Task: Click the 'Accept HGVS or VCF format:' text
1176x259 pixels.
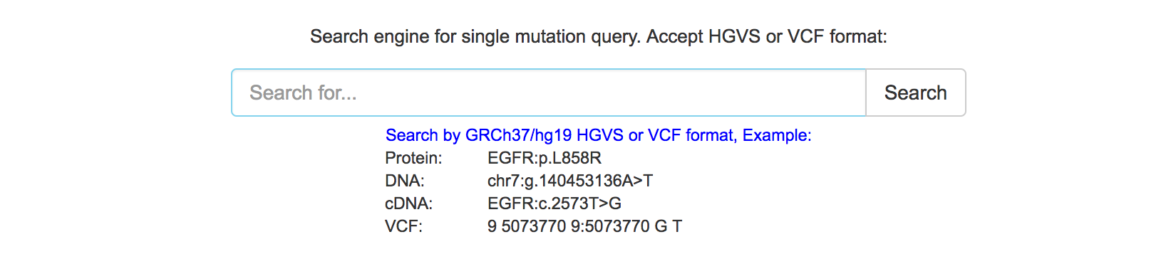Action: coord(767,36)
